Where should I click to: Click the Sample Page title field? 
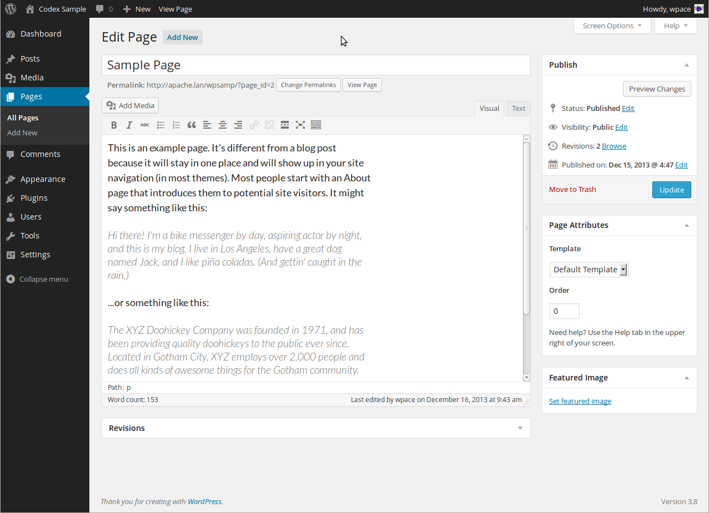pos(316,65)
